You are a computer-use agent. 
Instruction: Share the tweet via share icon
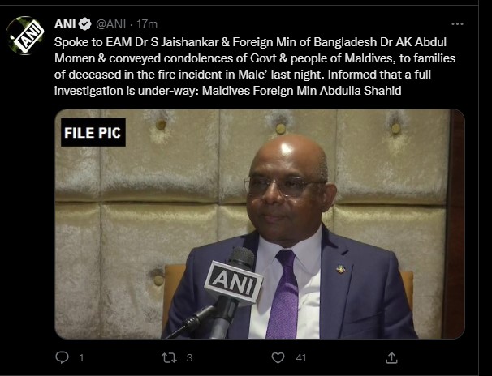391,357
